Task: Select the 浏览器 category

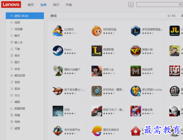Action: tap(25, 29)
